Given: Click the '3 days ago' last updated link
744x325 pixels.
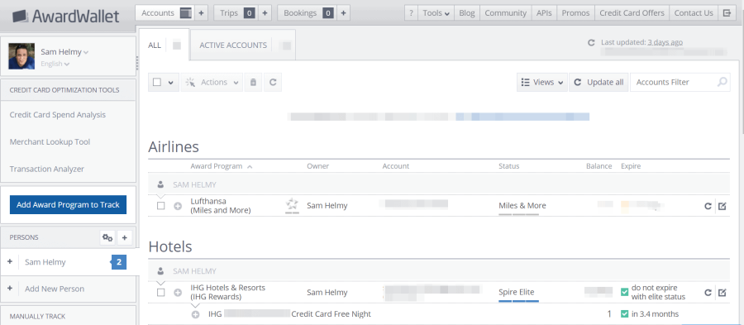Looking at the screenshot, I should click(665, 42).
